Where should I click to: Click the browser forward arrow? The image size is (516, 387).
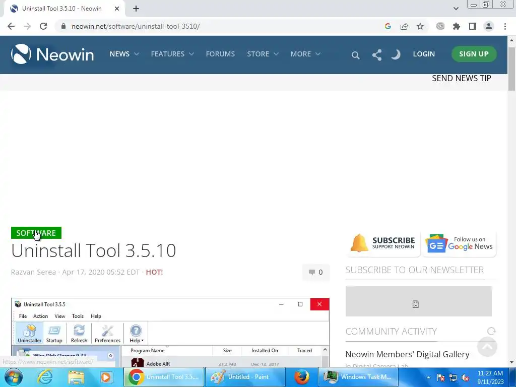(x=27, y=26)
